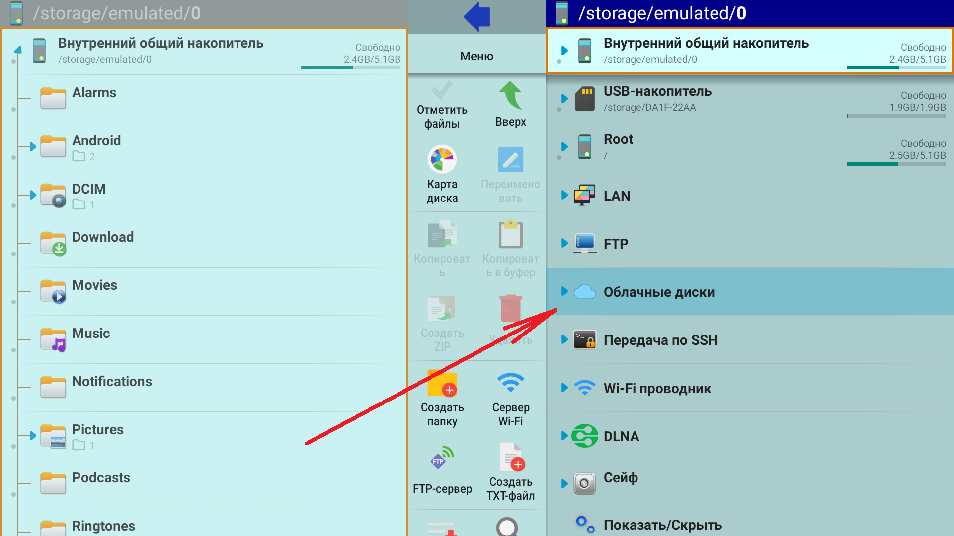The image size is (954, 536).
Task: Expand the Root entry arrow
Action: [x=564, y=147]
